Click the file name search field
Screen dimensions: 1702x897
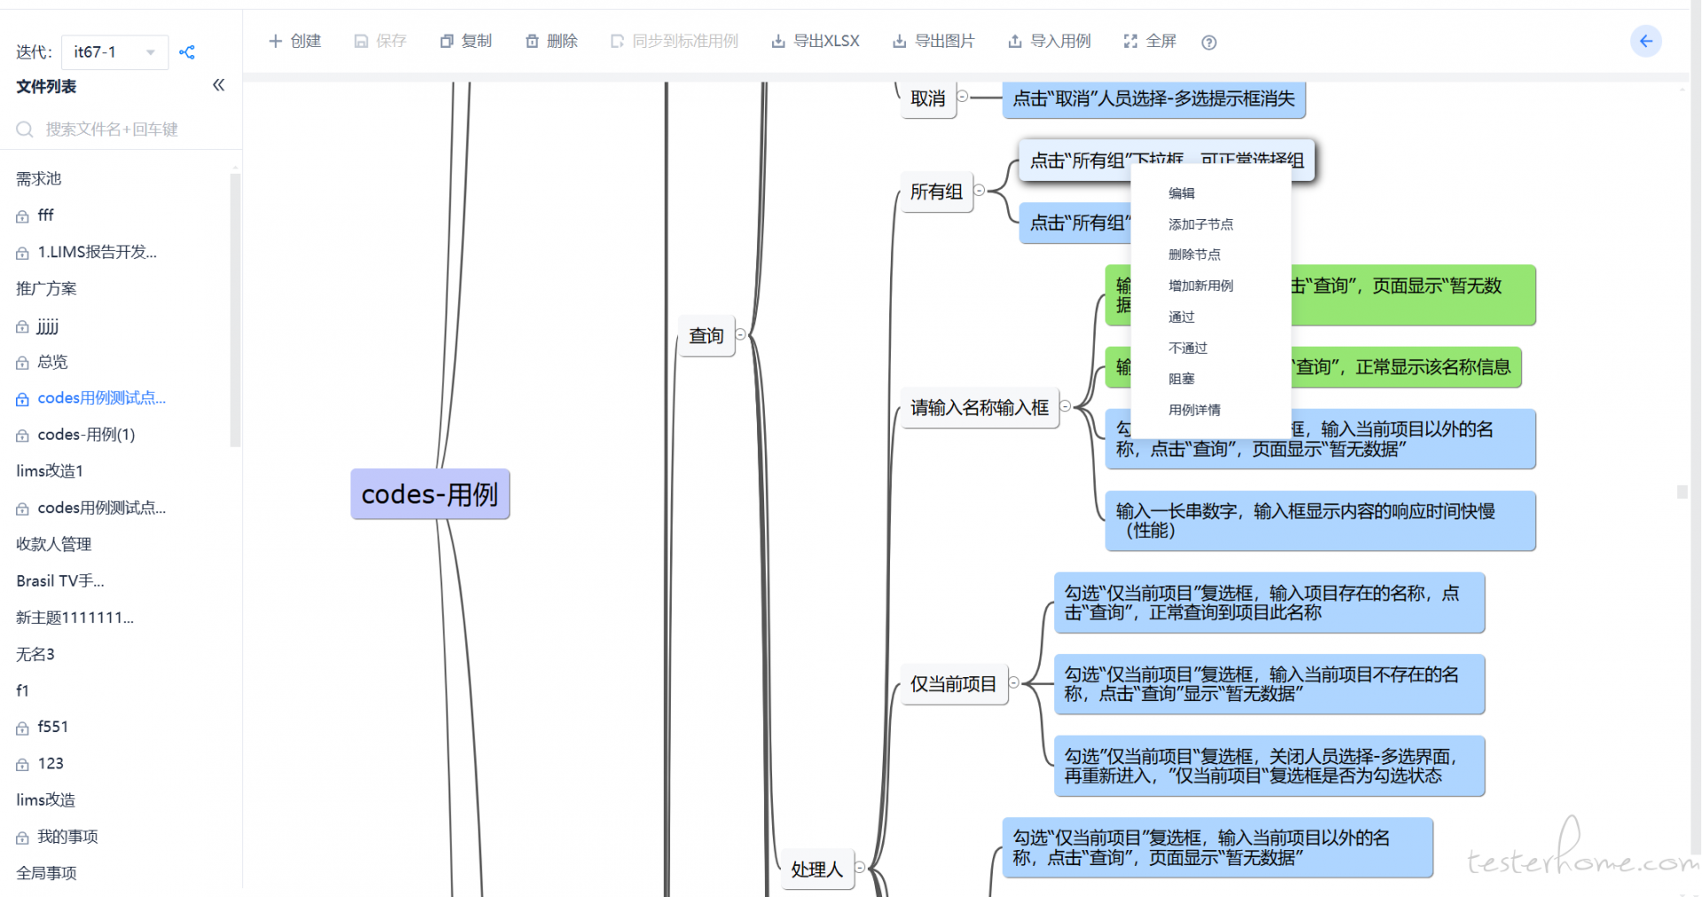(124, 129)
